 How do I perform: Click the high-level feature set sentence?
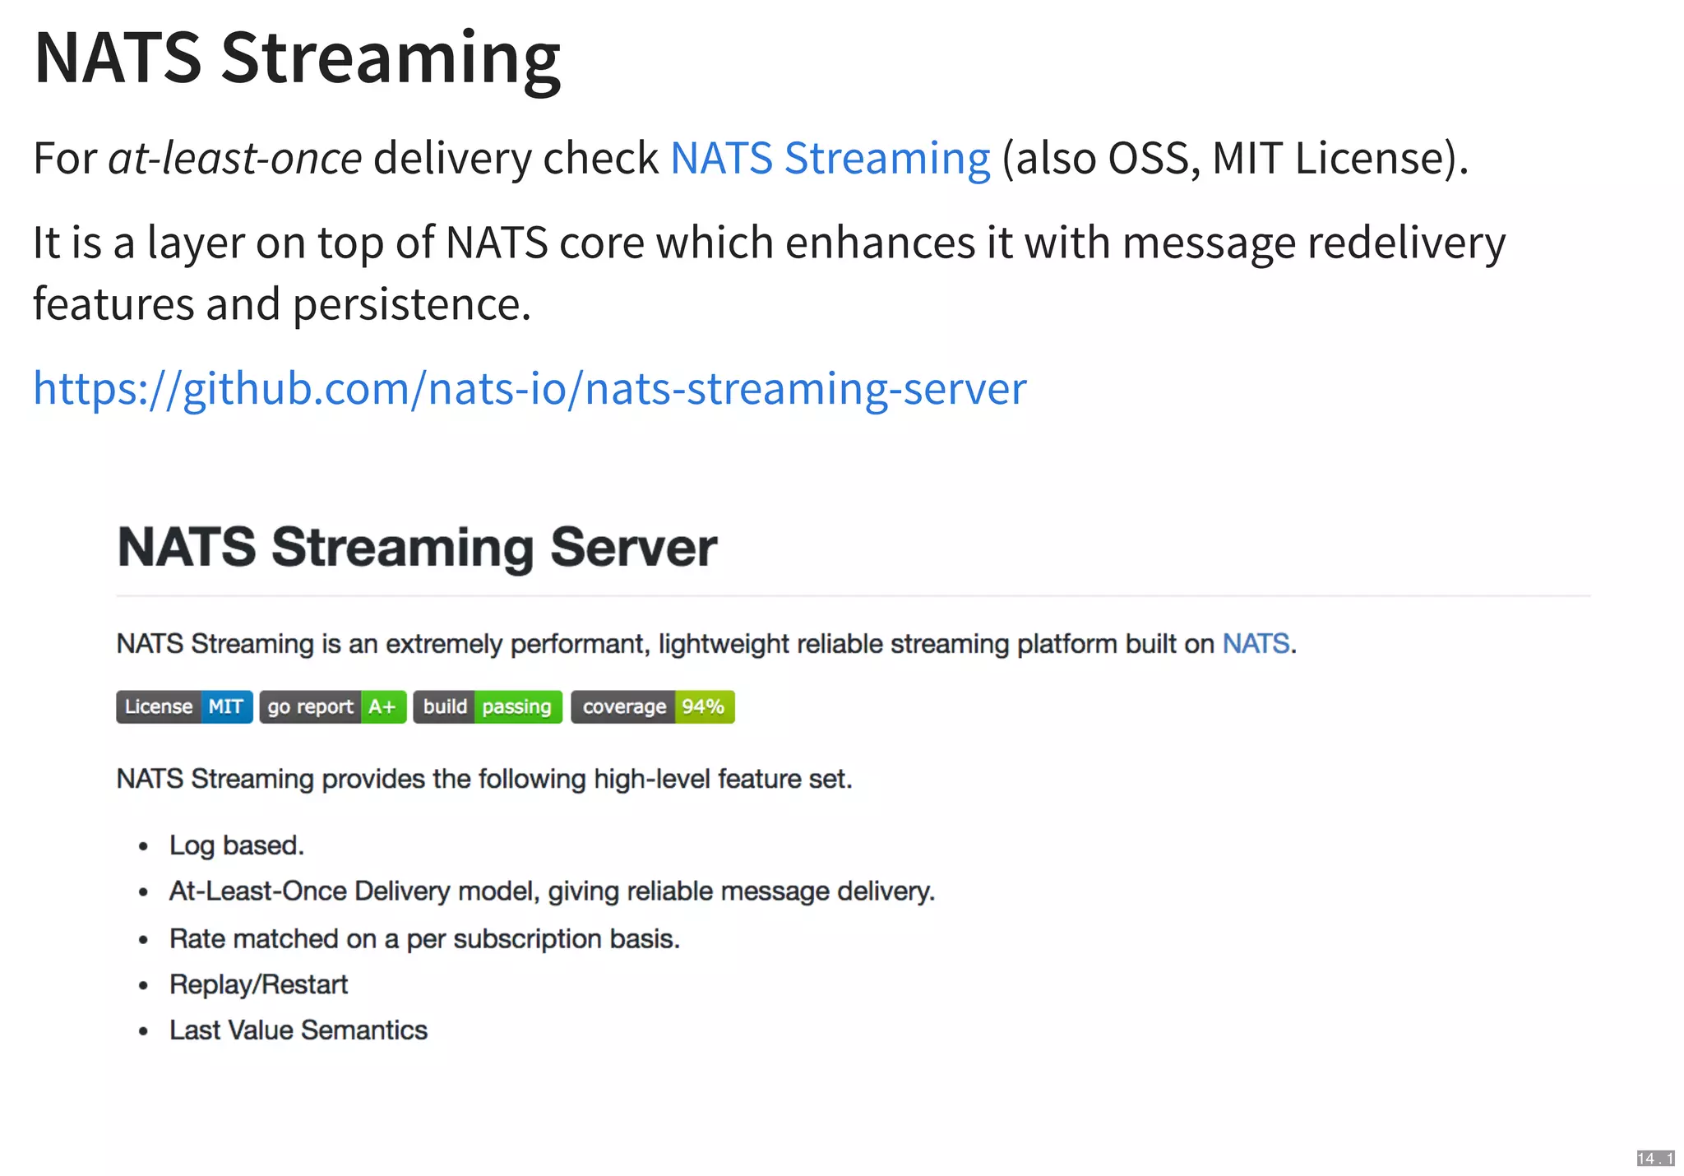(x=484, y=778)
